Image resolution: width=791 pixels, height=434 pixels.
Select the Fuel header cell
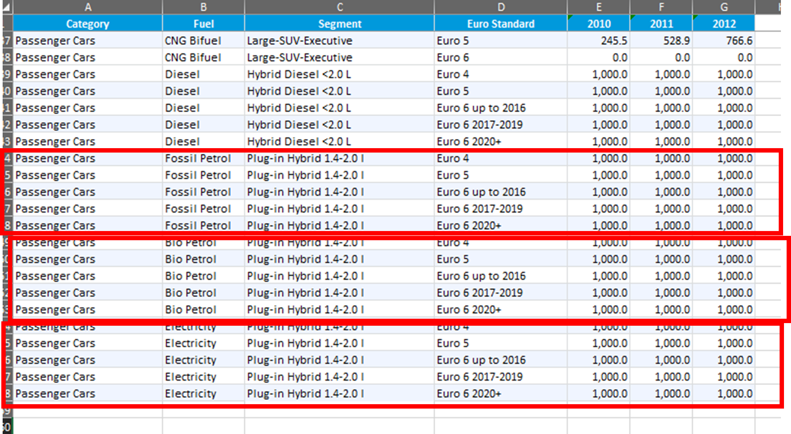(203, 24)
